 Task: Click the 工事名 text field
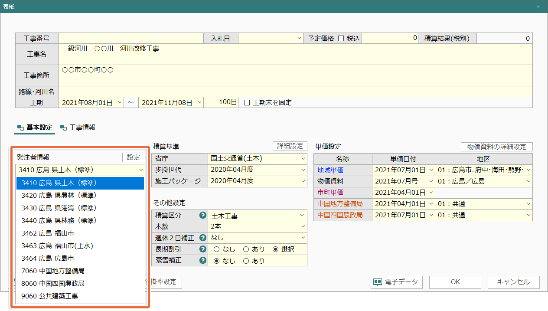pos(296,54)
